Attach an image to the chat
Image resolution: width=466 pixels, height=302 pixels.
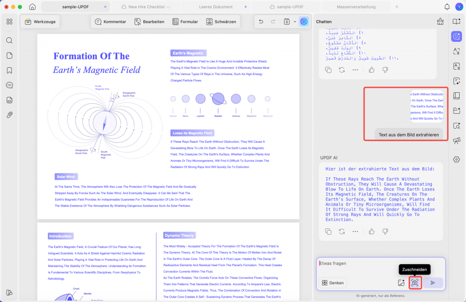pyautogui.click(x=401, y=283)
